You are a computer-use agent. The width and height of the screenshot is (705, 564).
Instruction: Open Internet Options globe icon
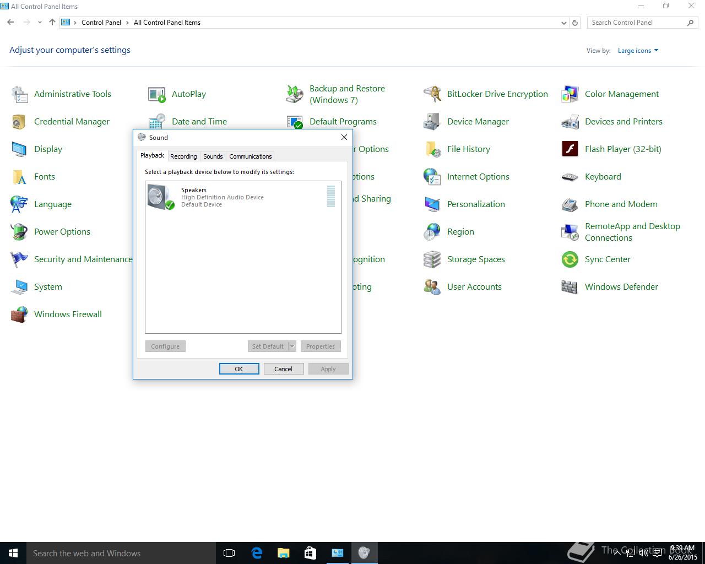(432, 177)
